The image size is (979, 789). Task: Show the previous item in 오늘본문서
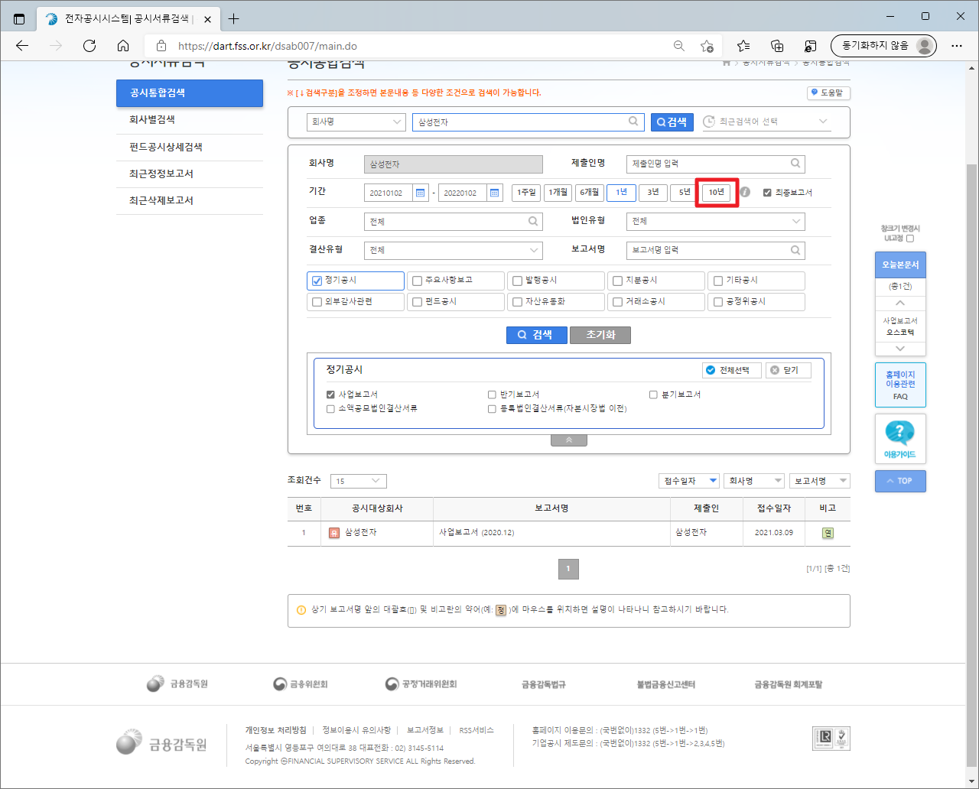point(900,303)
